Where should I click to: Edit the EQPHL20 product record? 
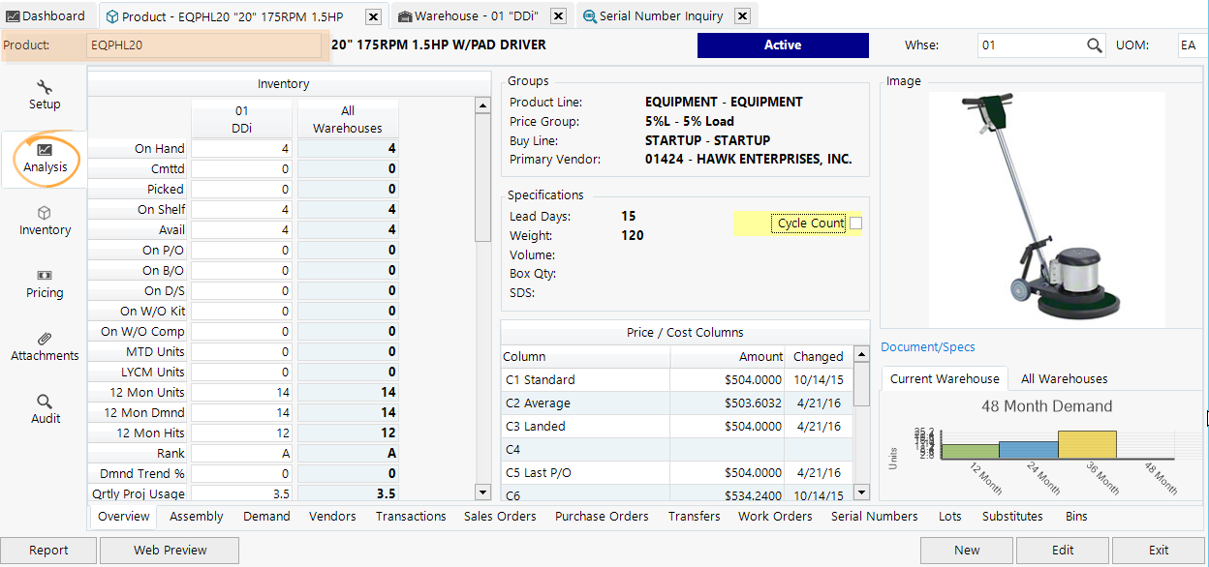(x=1062, y=550)
